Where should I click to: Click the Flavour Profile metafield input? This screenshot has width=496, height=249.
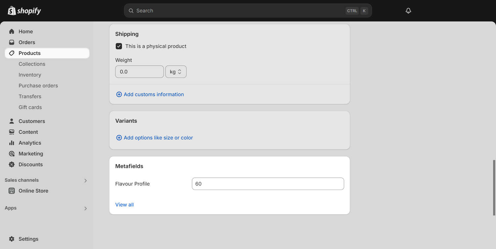[x=268, y=184]
